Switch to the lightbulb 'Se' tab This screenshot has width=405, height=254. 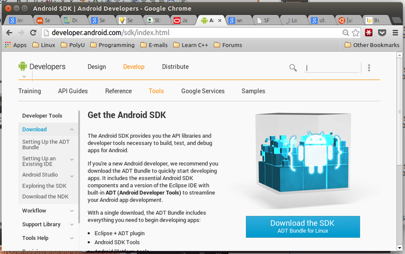point(129,20)
